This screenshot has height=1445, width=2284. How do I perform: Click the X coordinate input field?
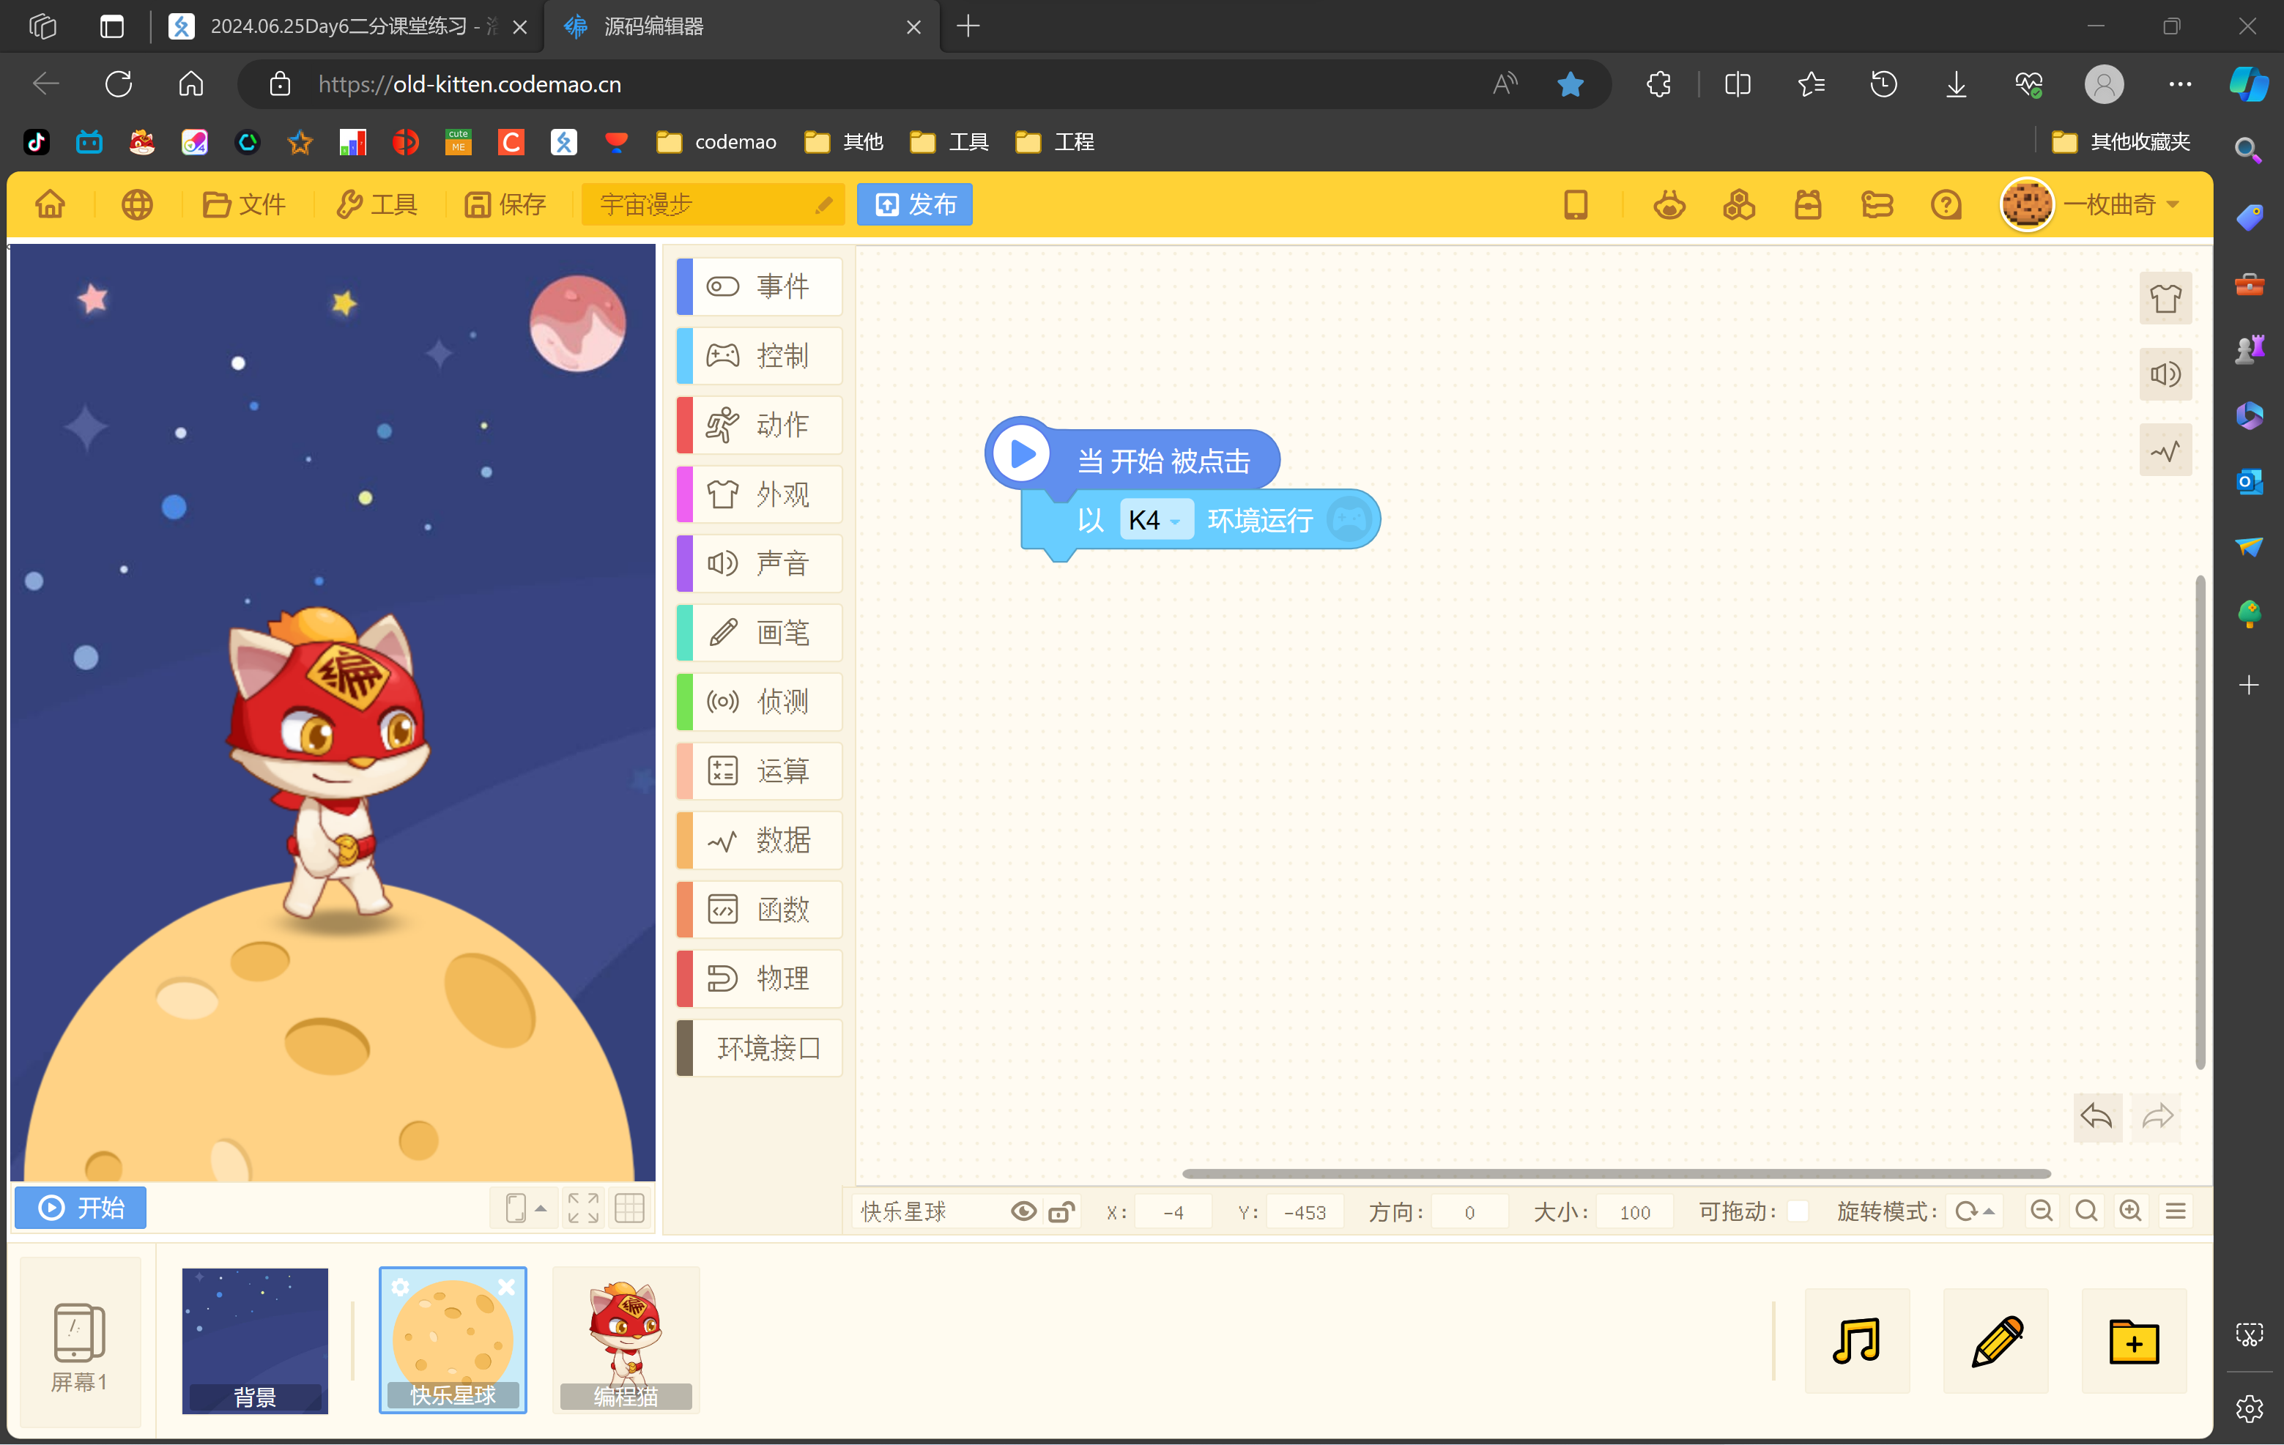[x=1173, y=1211]
